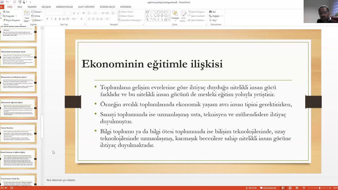
Task: Open the ANİMASYONLAR ribbon tab
Action: click(64, 7)
